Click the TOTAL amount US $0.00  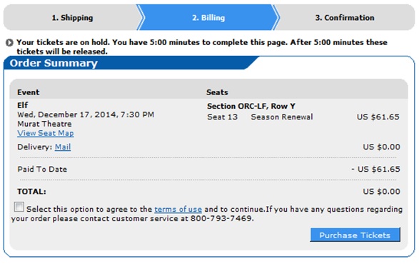click(x=381, y=192)
